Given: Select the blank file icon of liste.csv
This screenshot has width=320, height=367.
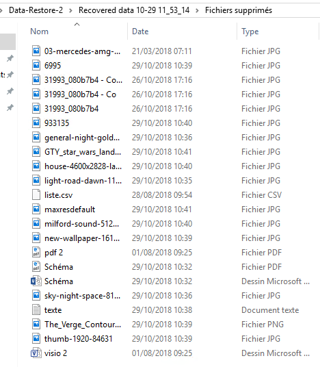Looking at the screenshot, I should tap(36, 194).
